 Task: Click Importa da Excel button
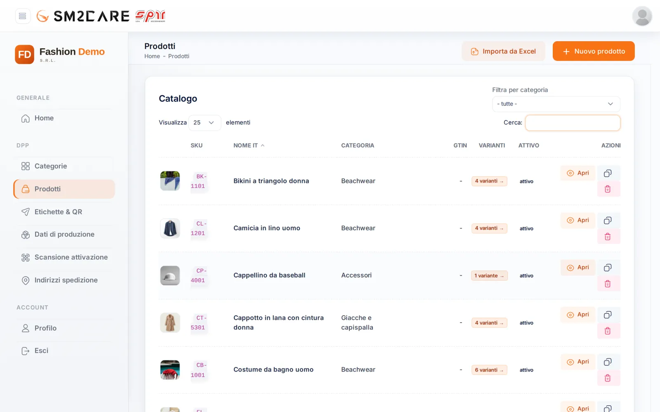503,51
